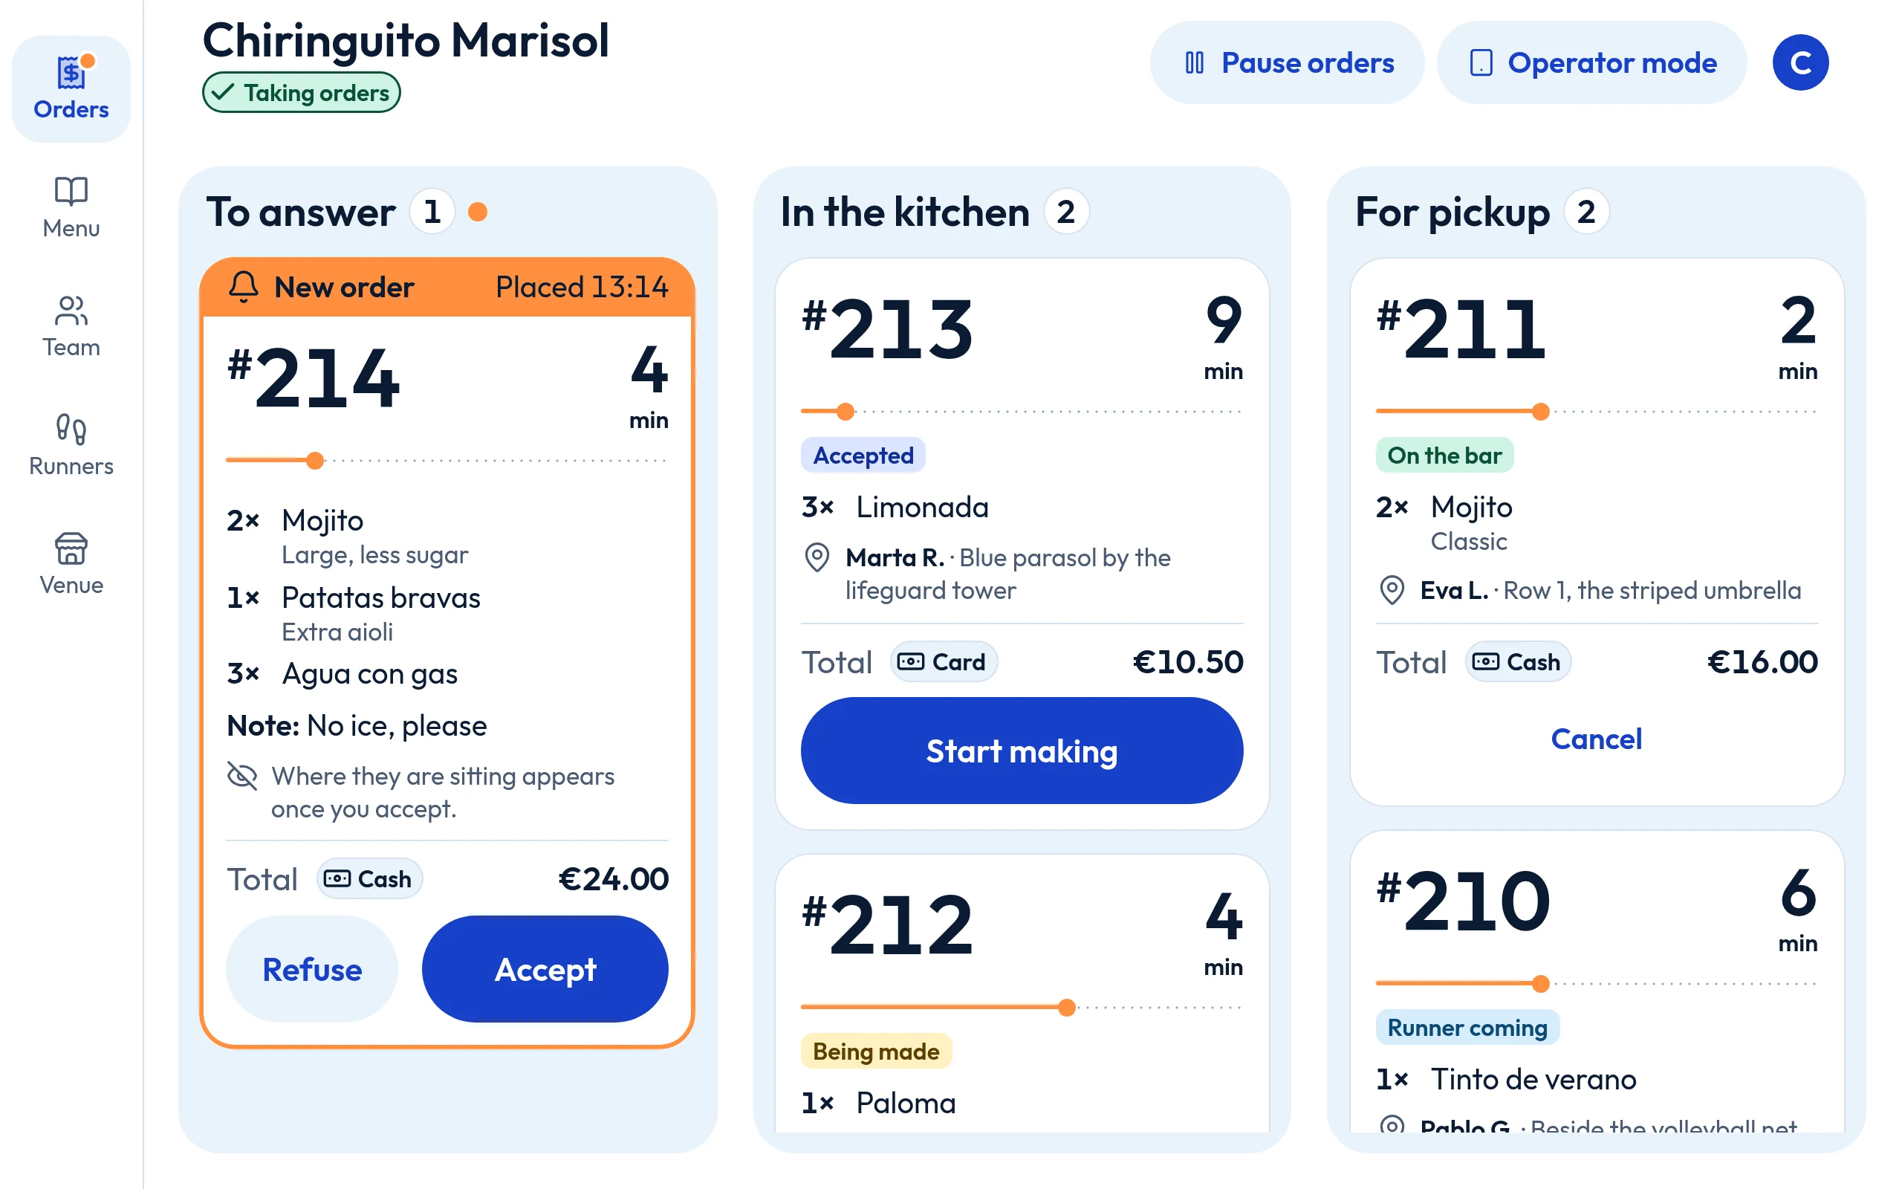Click the For pickup count badge

(1586, 212)
